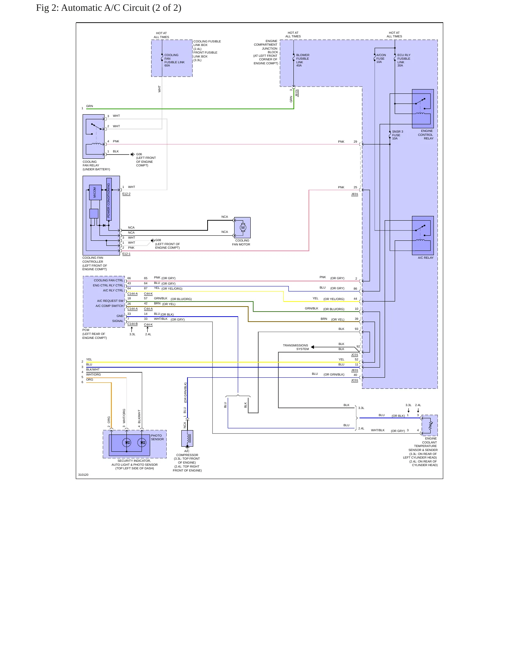The image size is (519, 672).
Task: Click the 'SIGNAL' PCM pin label
Action: pyautogui.click(x=118, y=321)
